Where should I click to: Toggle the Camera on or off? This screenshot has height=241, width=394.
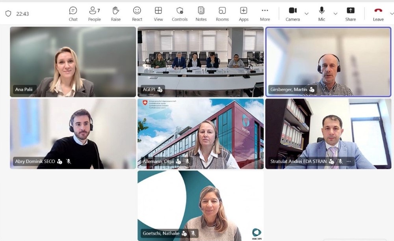293,13
